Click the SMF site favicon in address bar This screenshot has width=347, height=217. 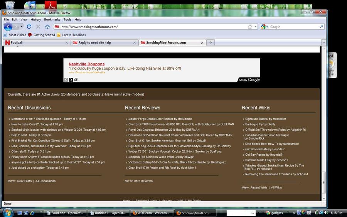57,27
